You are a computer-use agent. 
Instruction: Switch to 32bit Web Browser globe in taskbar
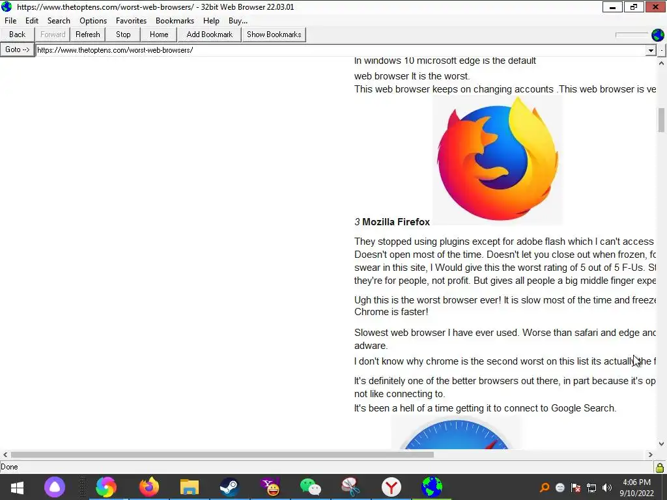(432, 487)
